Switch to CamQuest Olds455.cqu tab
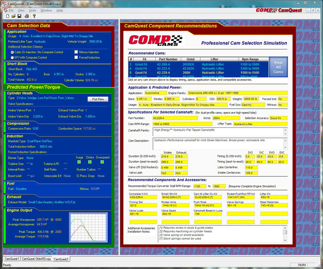This screenshot has width=323, height=269. pyautogui.click(x=36, y=259)
